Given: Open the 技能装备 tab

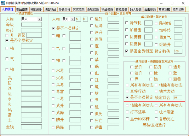Looking at the screenshot, I should (36, 9).
